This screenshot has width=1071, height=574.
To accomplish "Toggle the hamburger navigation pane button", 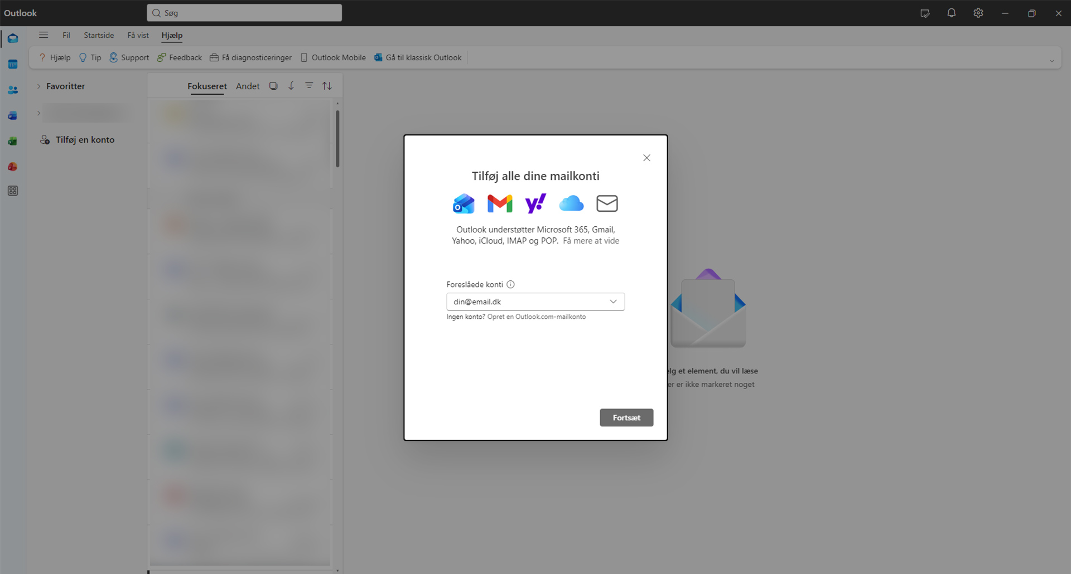I will point(44,35).
